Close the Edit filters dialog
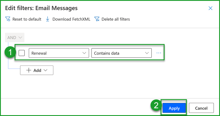This screenshot has width=220, height=116. 211,8
